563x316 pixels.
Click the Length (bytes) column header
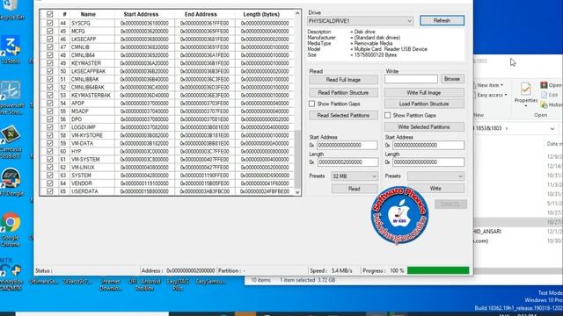click(261, 14)
